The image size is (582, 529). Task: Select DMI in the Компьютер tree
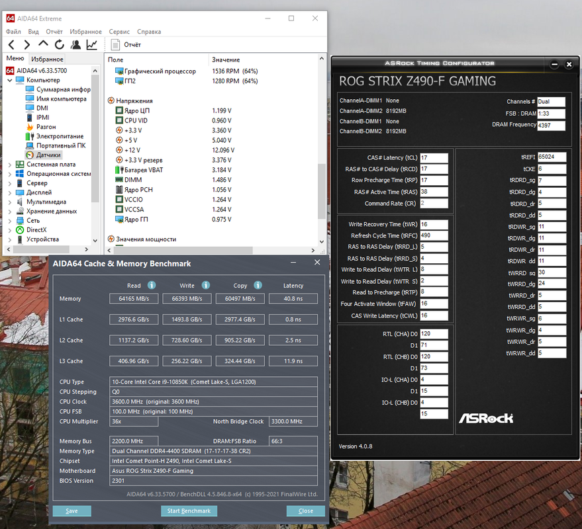pyautogui.click(x=37, y=108)
